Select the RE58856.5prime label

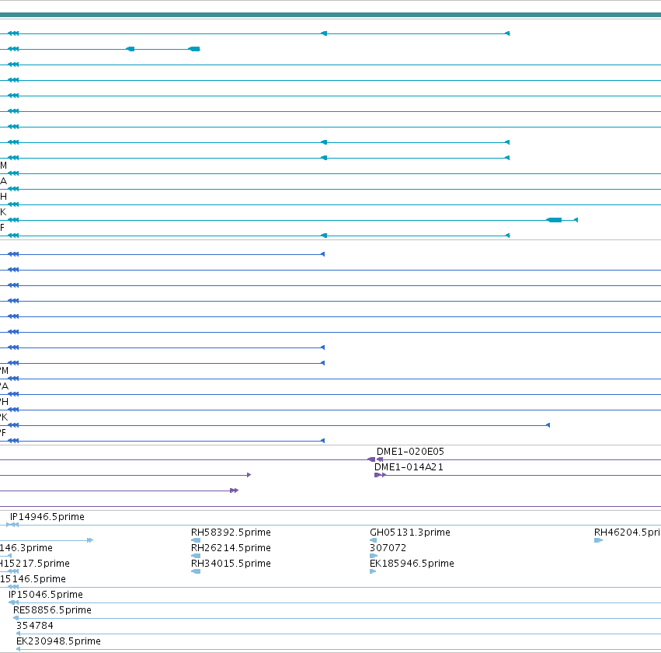point(52,610)
